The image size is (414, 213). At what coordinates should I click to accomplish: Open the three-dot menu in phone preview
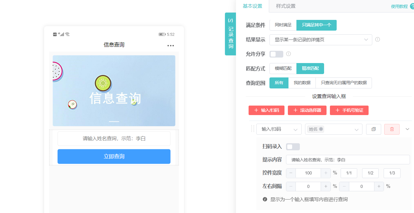pos(171,45)
